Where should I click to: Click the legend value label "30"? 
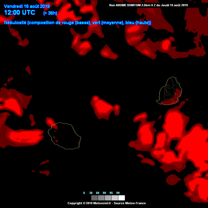[91, 193]
